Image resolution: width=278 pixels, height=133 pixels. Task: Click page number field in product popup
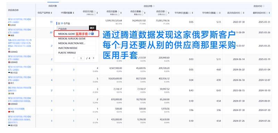(x=81, y=58)
